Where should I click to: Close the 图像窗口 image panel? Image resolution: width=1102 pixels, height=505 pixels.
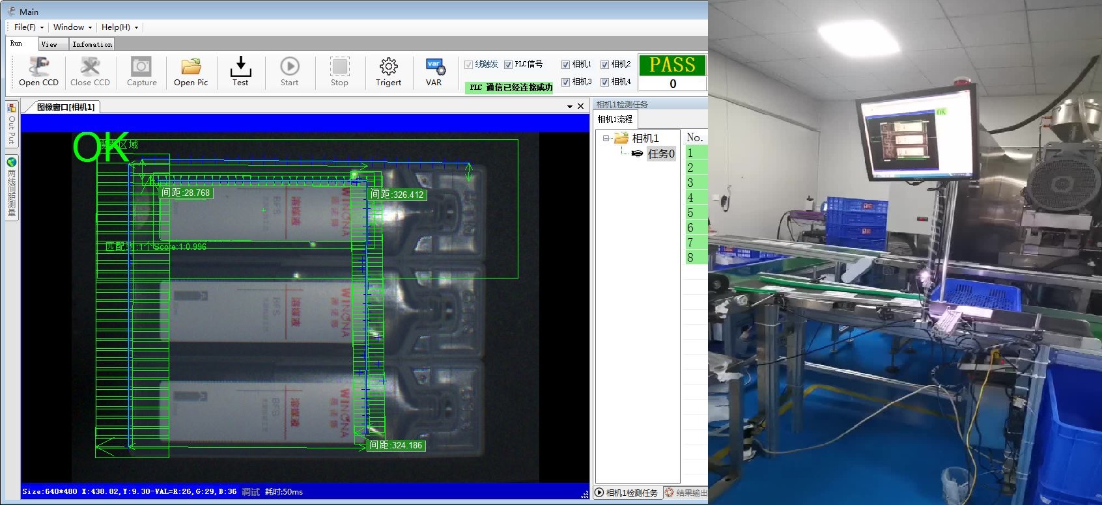click(x=580, y=107)
